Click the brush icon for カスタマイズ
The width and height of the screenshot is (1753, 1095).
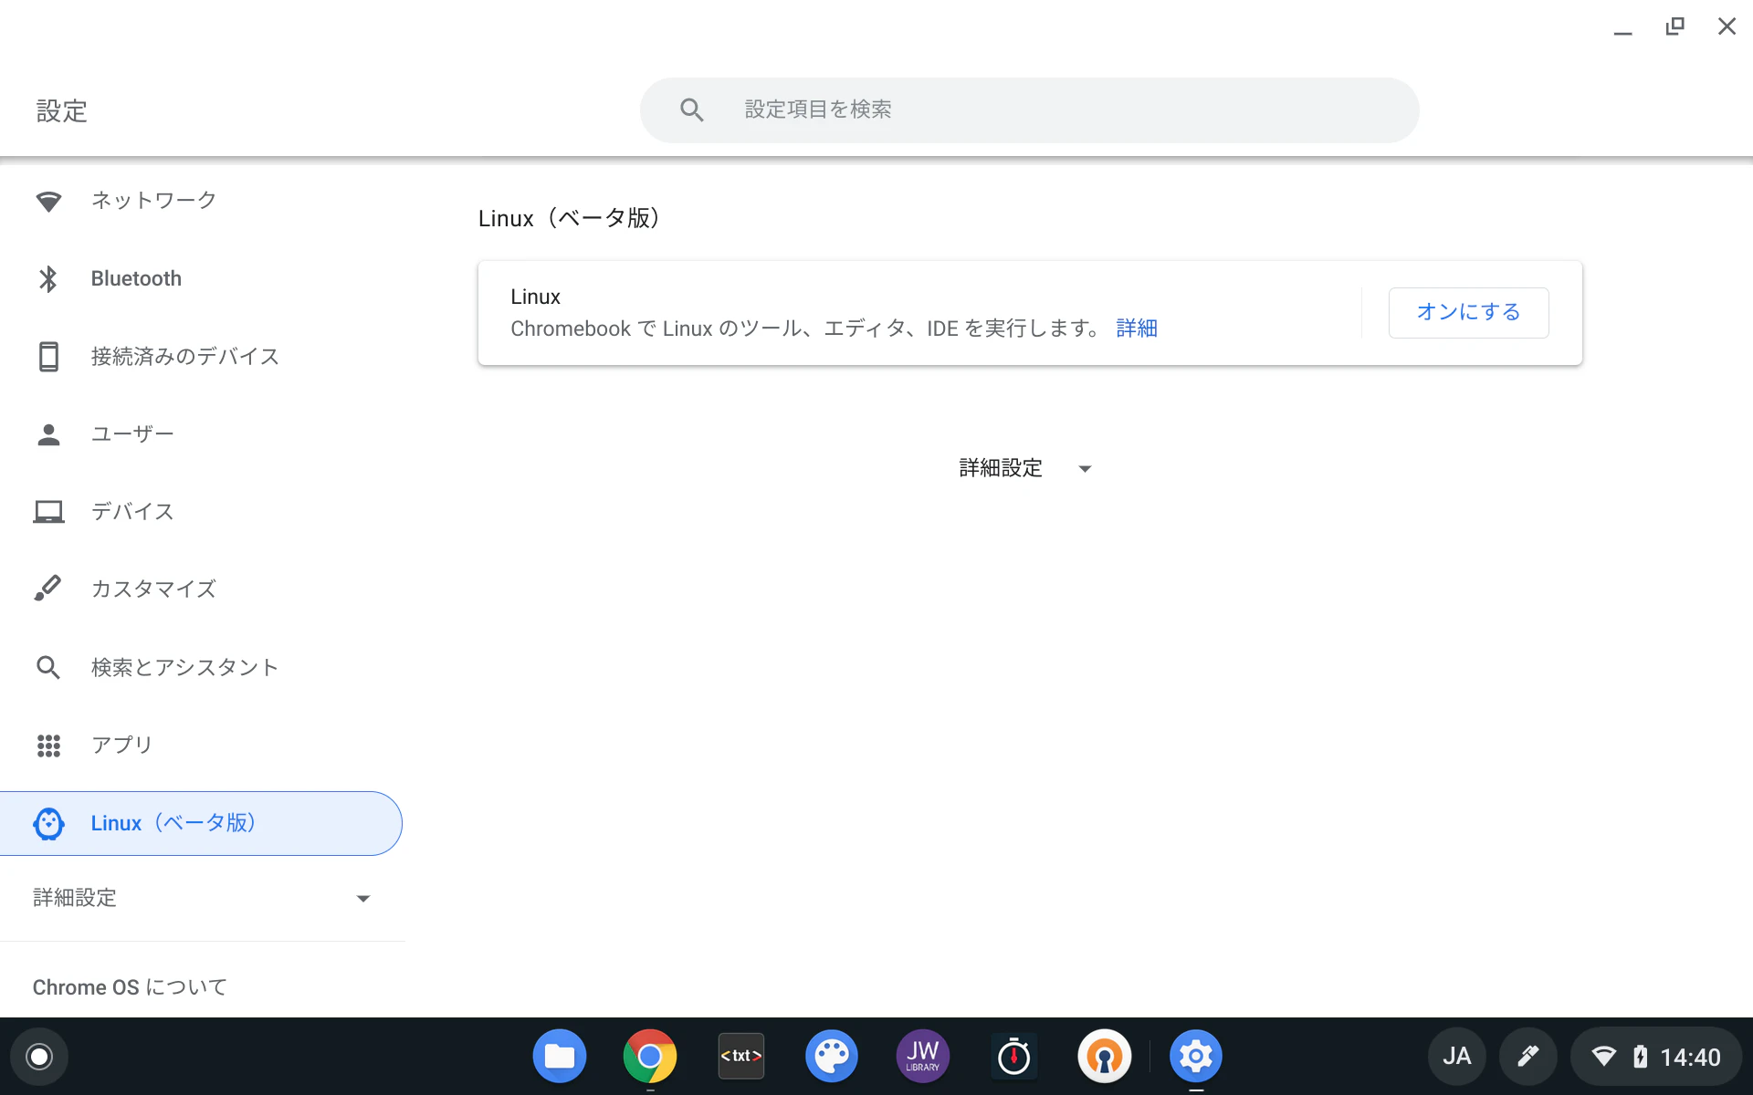[x=48, y=589]
